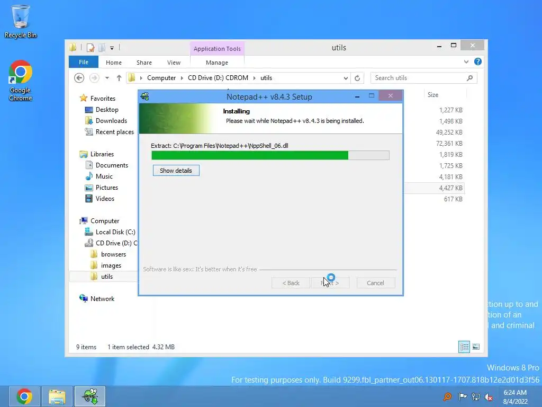
Task: Open the Customize Quick Access Toolbar dropdown
Action: (x=112, y=48)
